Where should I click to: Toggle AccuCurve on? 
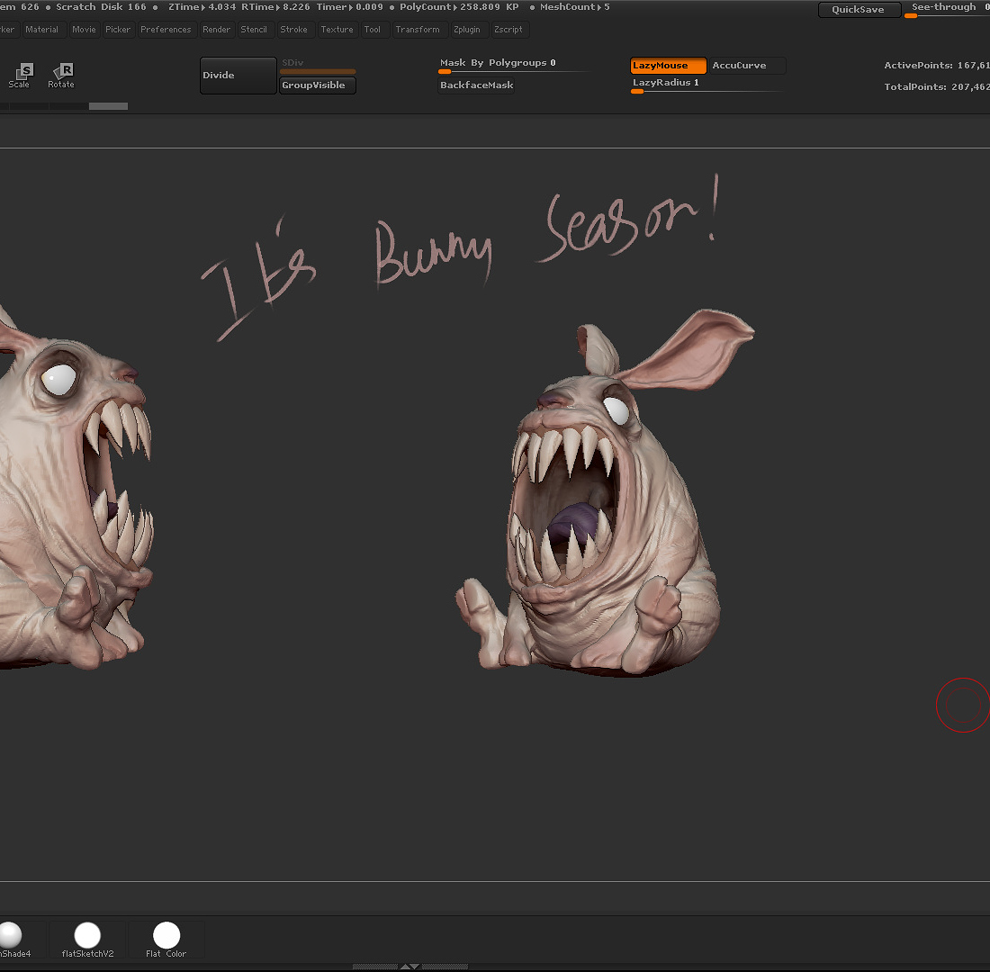click(748, 66)
